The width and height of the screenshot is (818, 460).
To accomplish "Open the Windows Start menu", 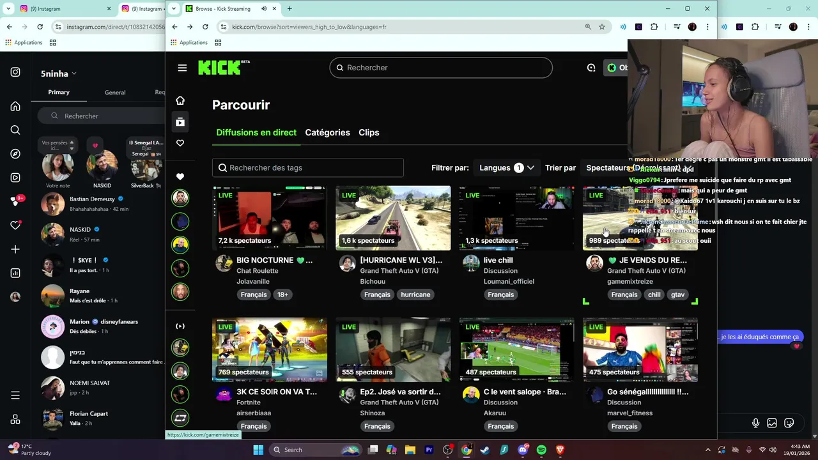I will pyautogui.click(x=258, y=450).
